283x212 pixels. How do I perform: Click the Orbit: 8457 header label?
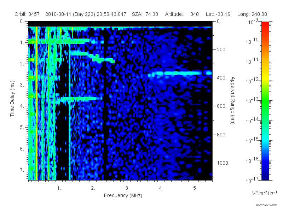(27, 14)
